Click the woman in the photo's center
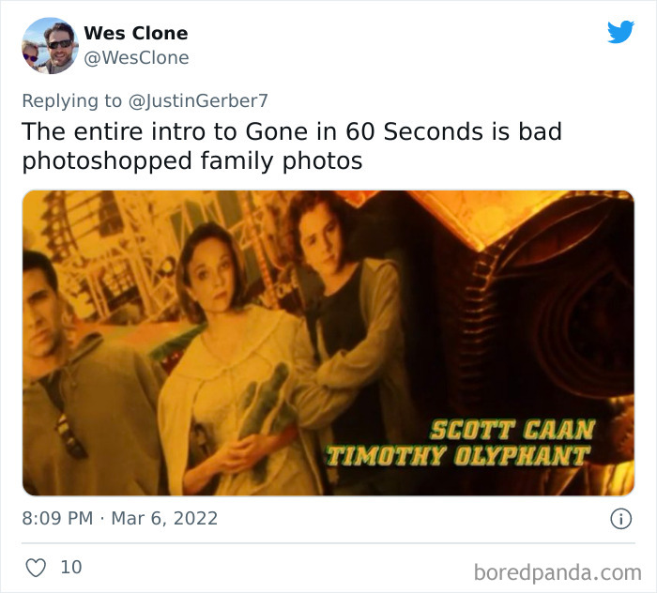 (x=235, y=360)
